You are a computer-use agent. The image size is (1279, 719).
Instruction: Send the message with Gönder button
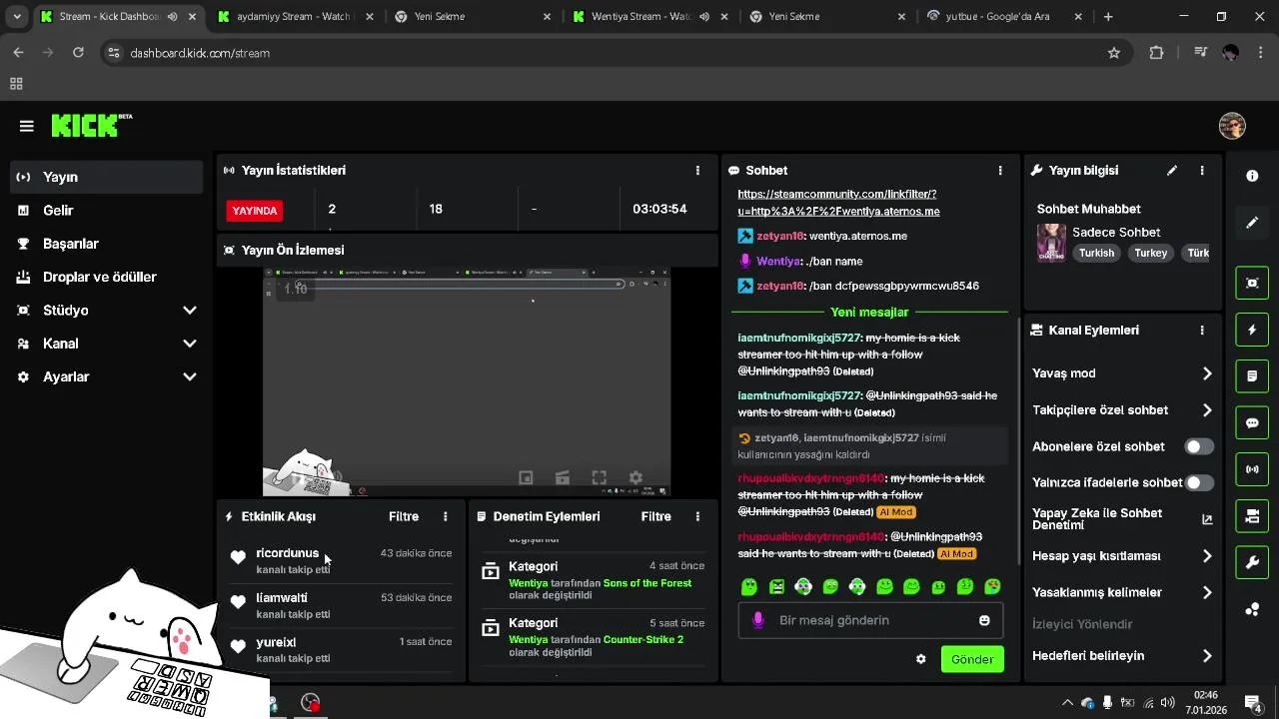pyautogui.click(x=972, y=659)
